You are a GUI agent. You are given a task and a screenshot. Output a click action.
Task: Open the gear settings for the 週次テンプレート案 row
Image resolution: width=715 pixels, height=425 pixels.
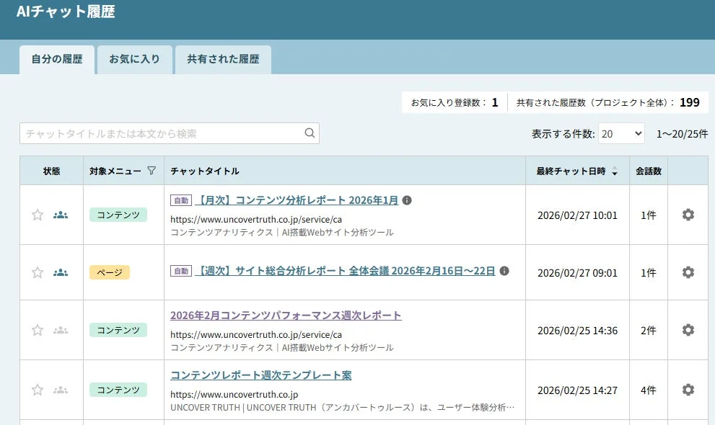point(688,389)
